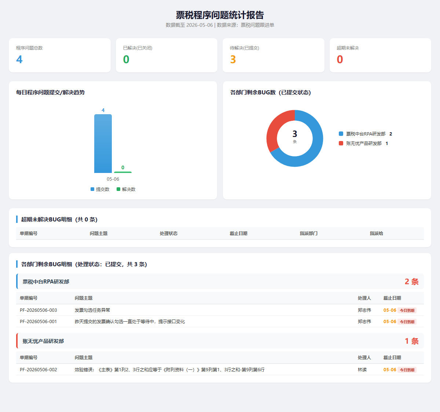Screen dimensions: 440x412
Task: Click the green 解决数 bar for 05-06
Action: pos(123,172)
